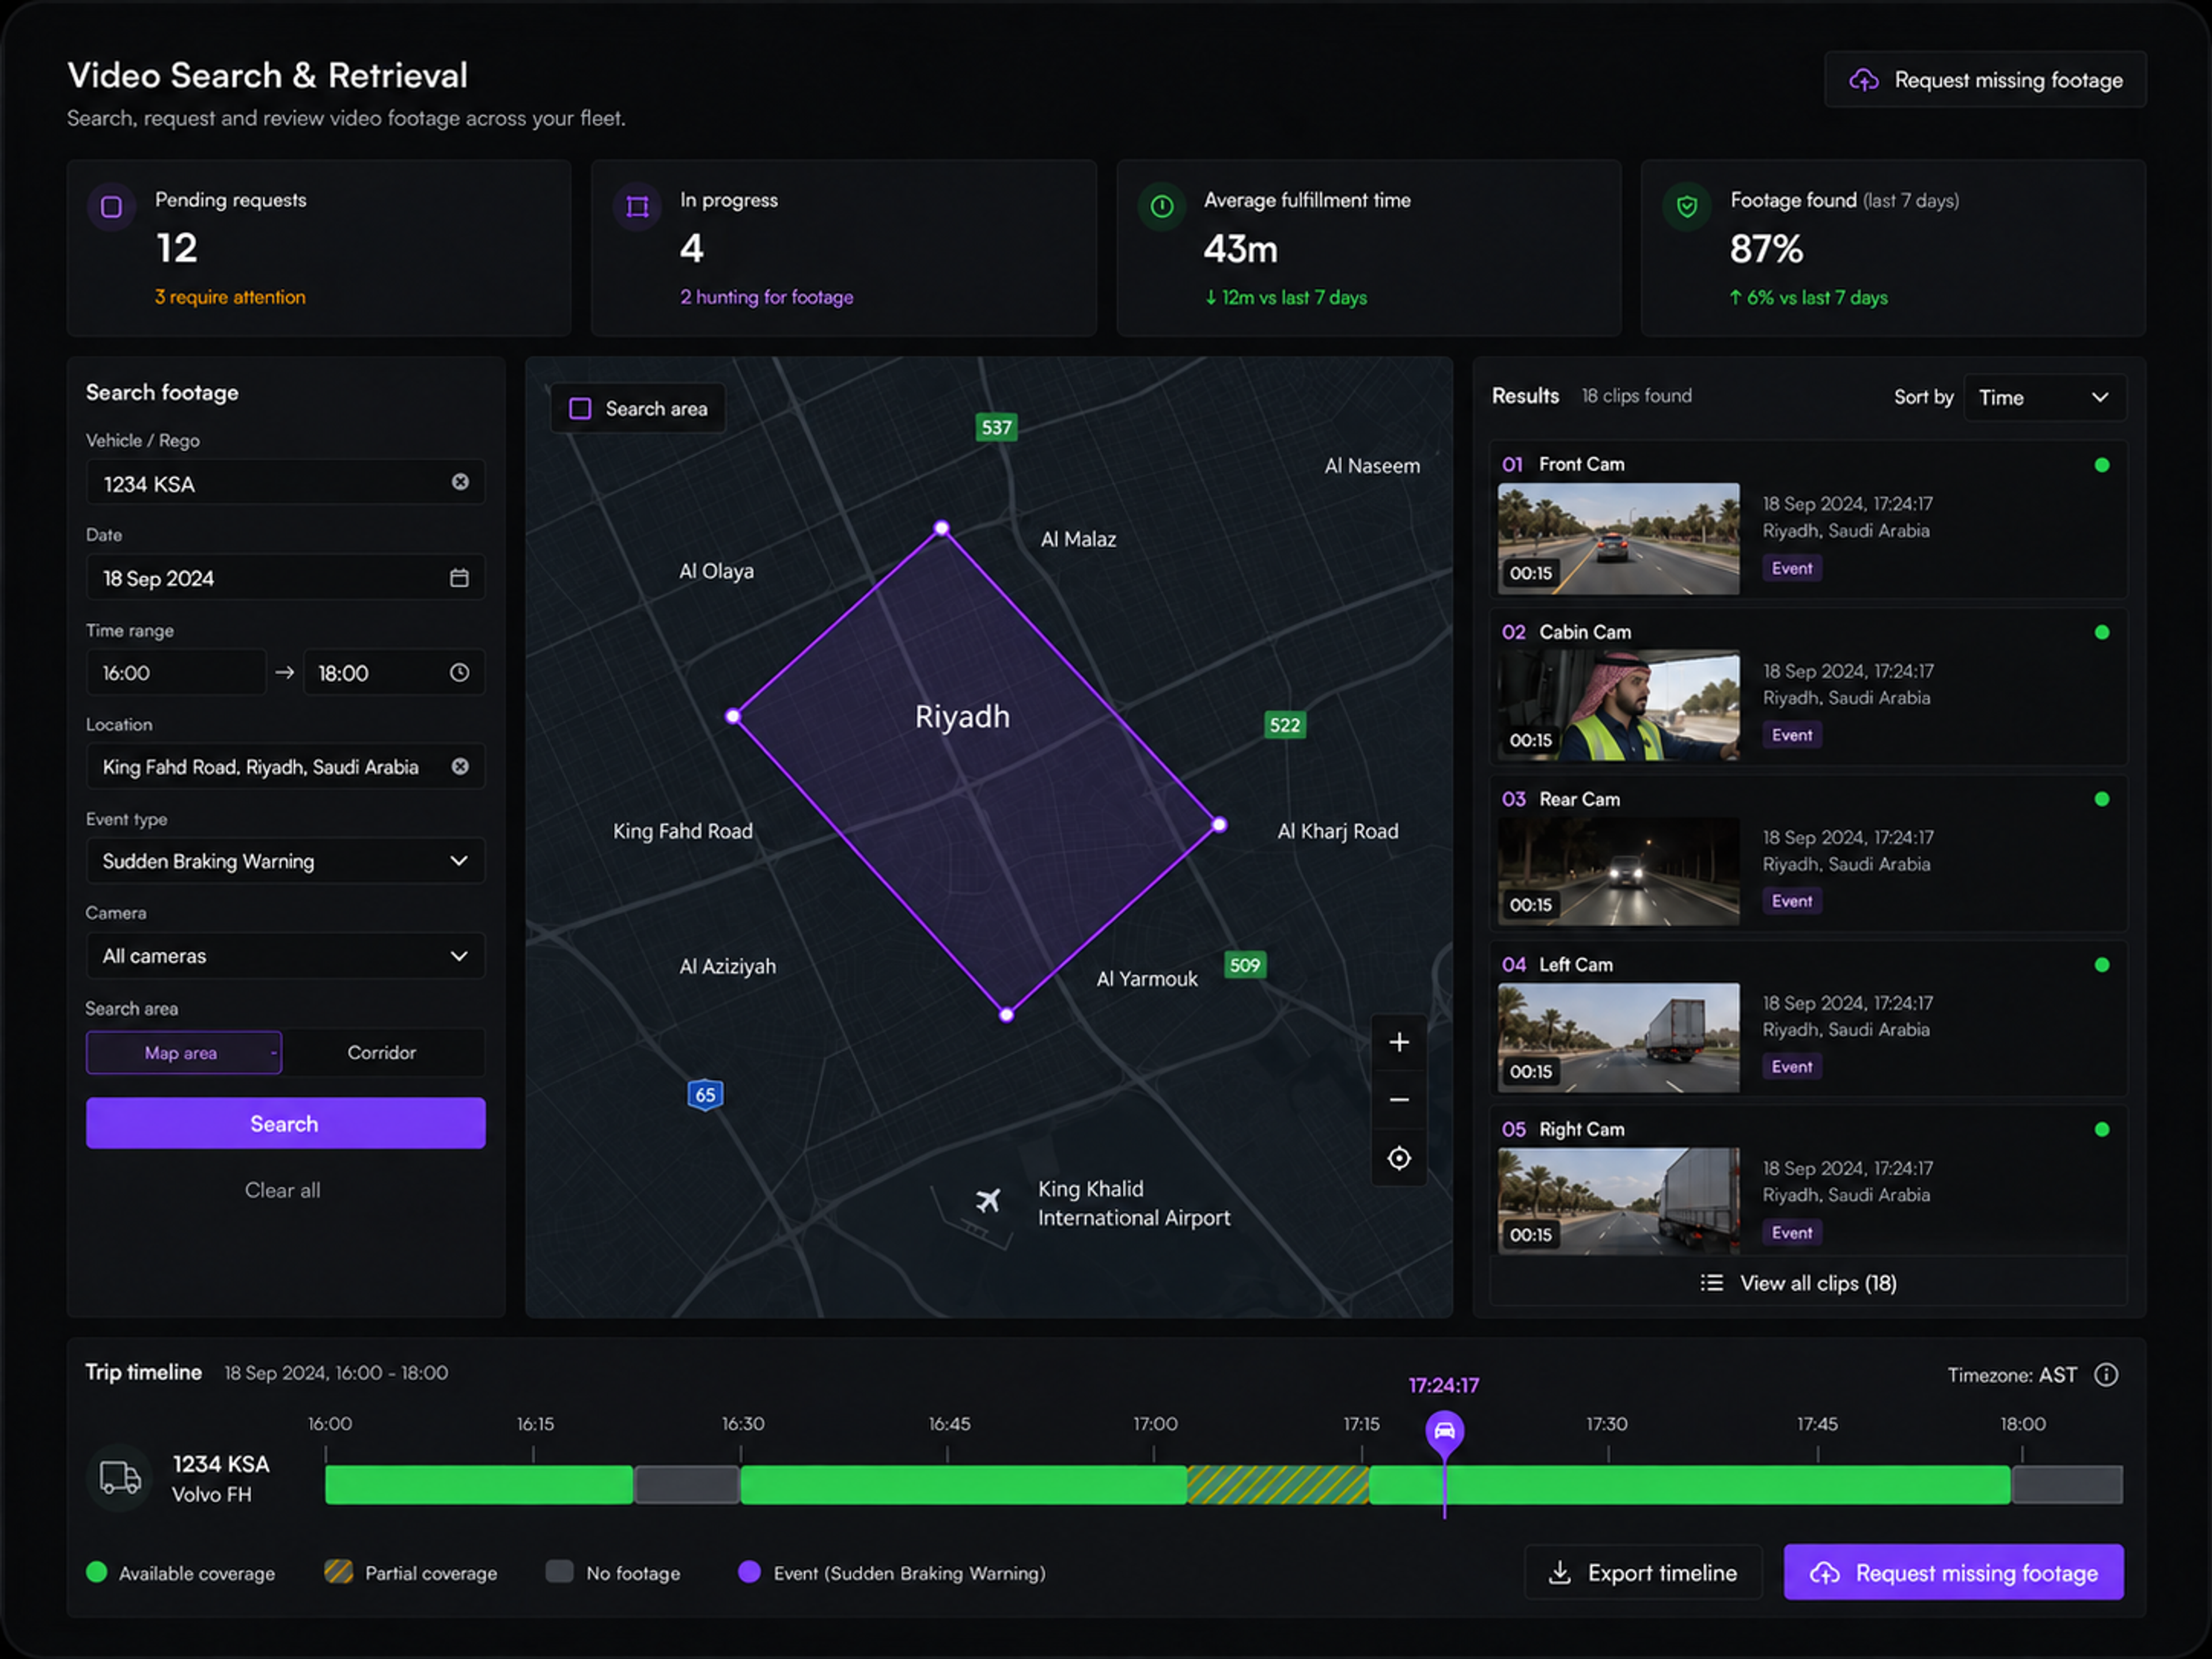Click status dot of Front Cam clip
Image resolution: width=2212 pixels, height=1659 pixels.
click(2102, 465)
